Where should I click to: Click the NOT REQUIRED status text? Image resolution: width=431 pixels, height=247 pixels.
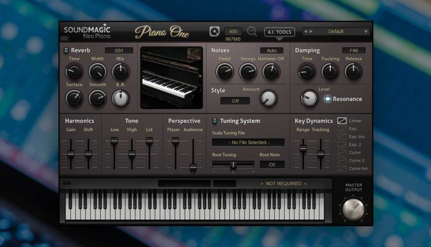283,183
